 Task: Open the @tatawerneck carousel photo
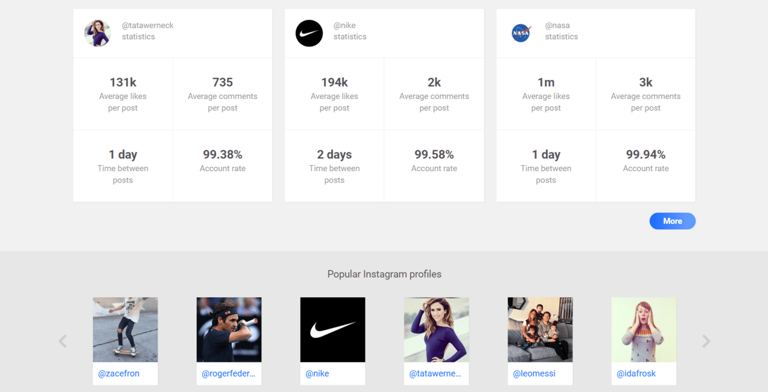437,330
